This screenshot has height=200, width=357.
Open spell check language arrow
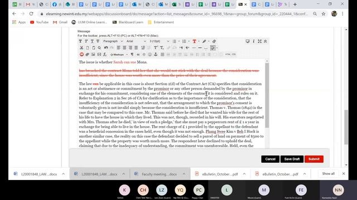click(217, 48)
